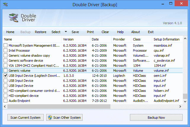190x127 pixels.
Task: Click the Scan Other System button
Action: click(64, 118)
